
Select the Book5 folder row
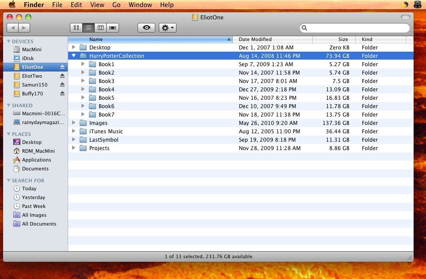click(x=241, y=98)
